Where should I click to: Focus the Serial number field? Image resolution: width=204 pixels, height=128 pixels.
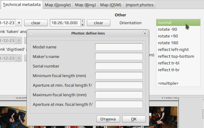[119, 66]
